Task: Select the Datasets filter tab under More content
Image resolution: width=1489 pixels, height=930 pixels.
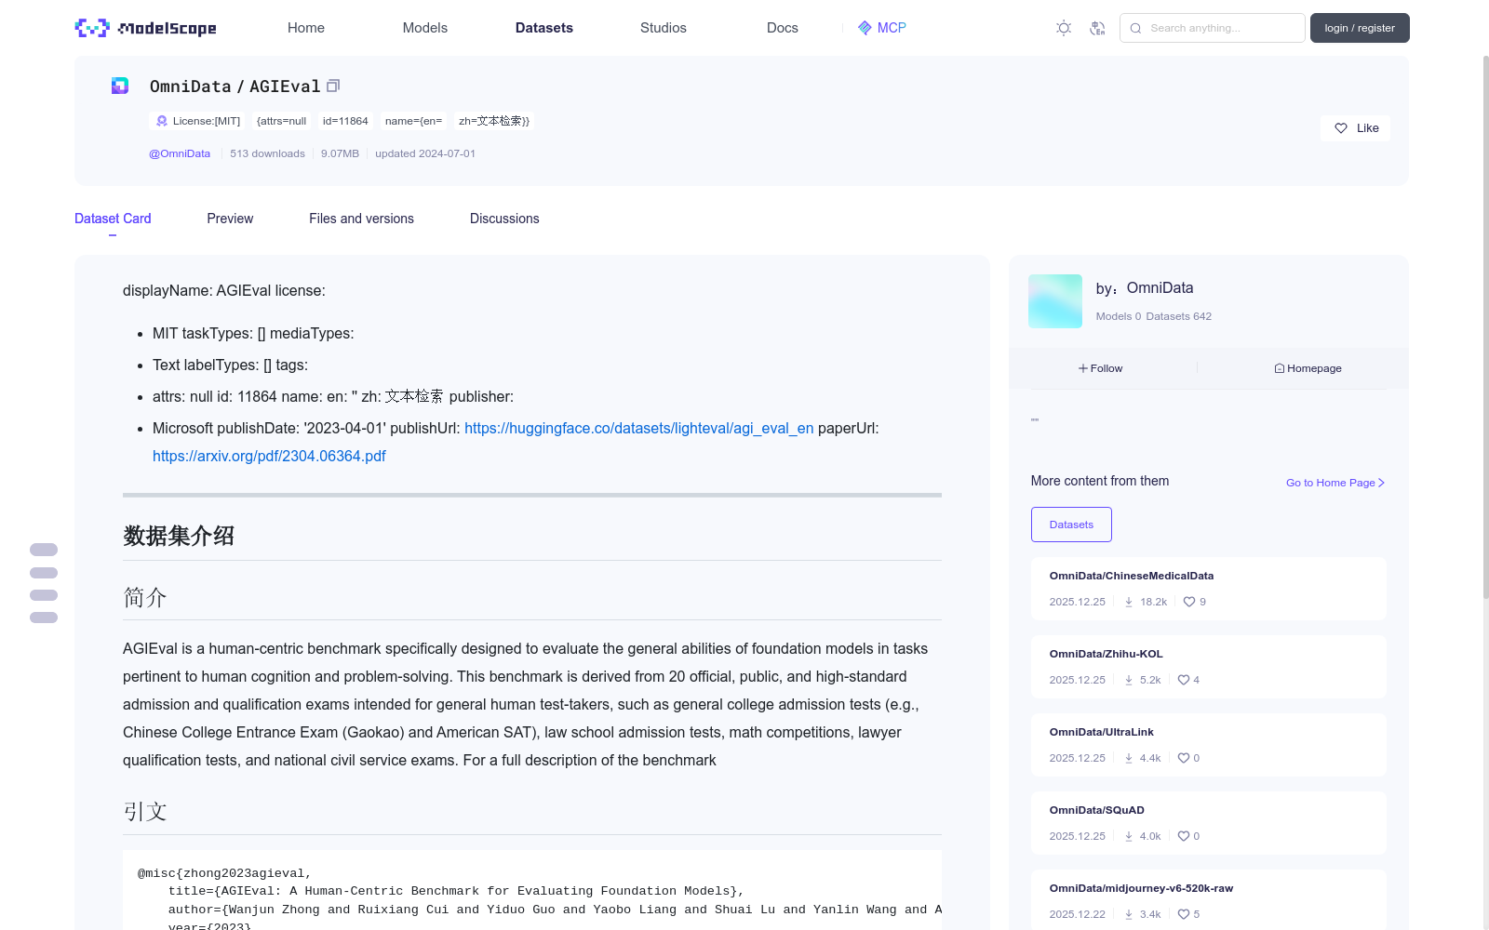Action: pos(1071,525)
